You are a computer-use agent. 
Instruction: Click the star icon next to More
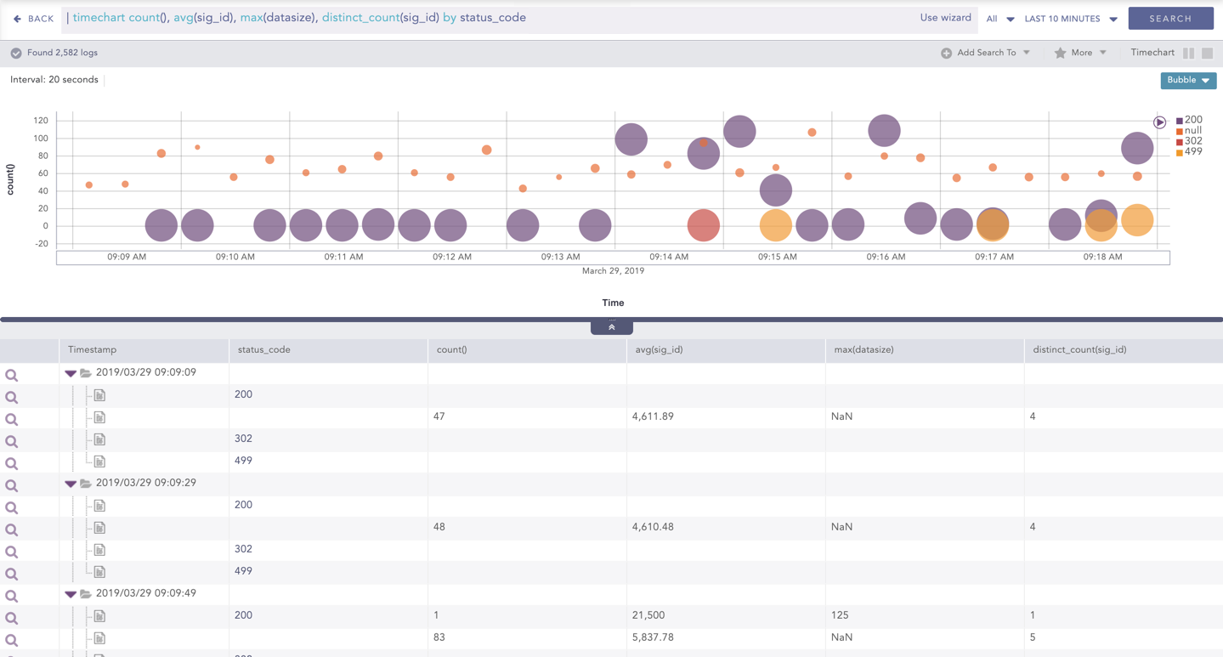tap(1060, 53)
